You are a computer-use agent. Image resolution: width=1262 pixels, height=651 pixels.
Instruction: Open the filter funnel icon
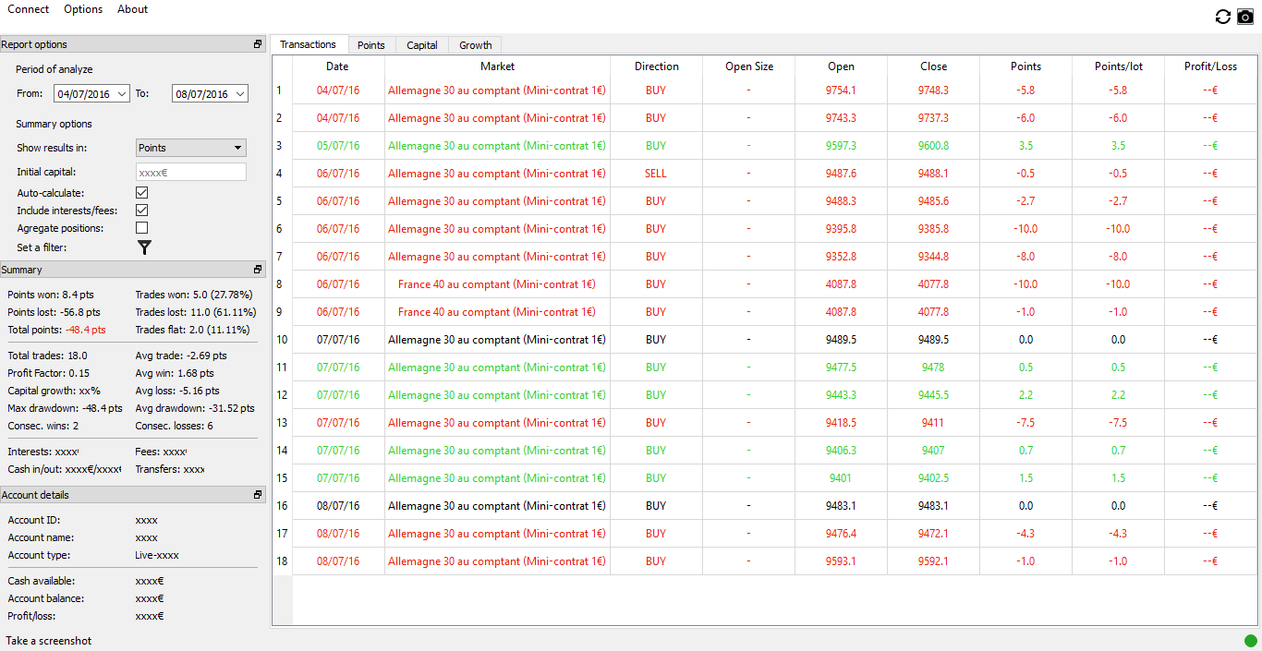pyautogui.click(x=144, y=247)
